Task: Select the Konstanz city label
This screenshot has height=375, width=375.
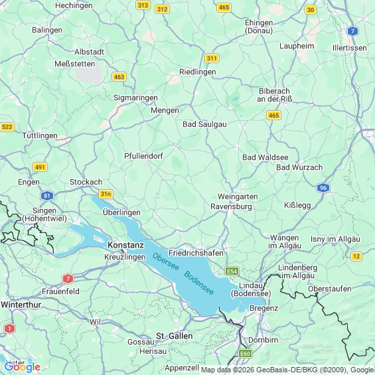Action: 126,245
